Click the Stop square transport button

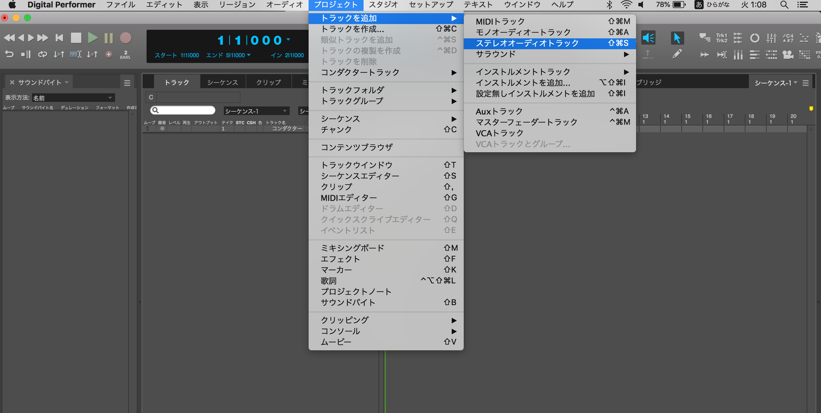pos(76,38)
